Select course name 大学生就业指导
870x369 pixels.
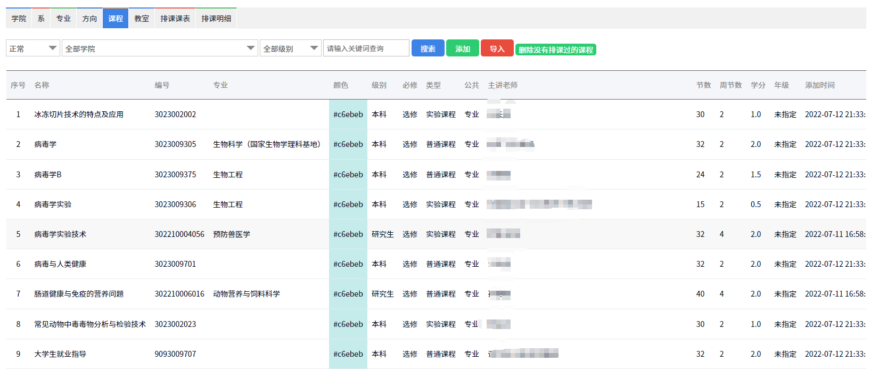click(x=60, y=354)
